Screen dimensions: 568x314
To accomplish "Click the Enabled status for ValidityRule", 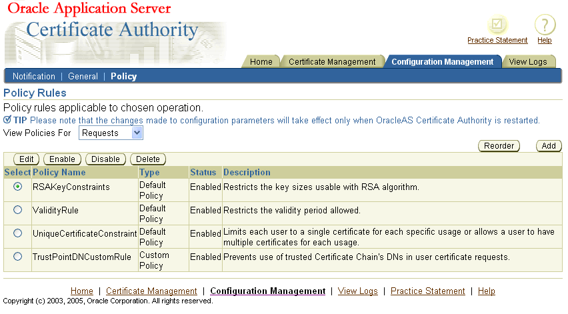I will 205,211.
